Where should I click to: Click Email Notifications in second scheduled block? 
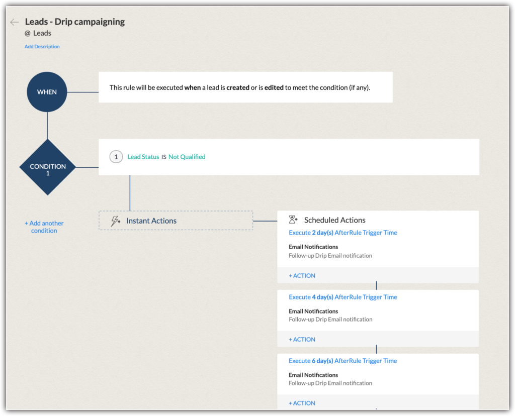tap(313, 311)
